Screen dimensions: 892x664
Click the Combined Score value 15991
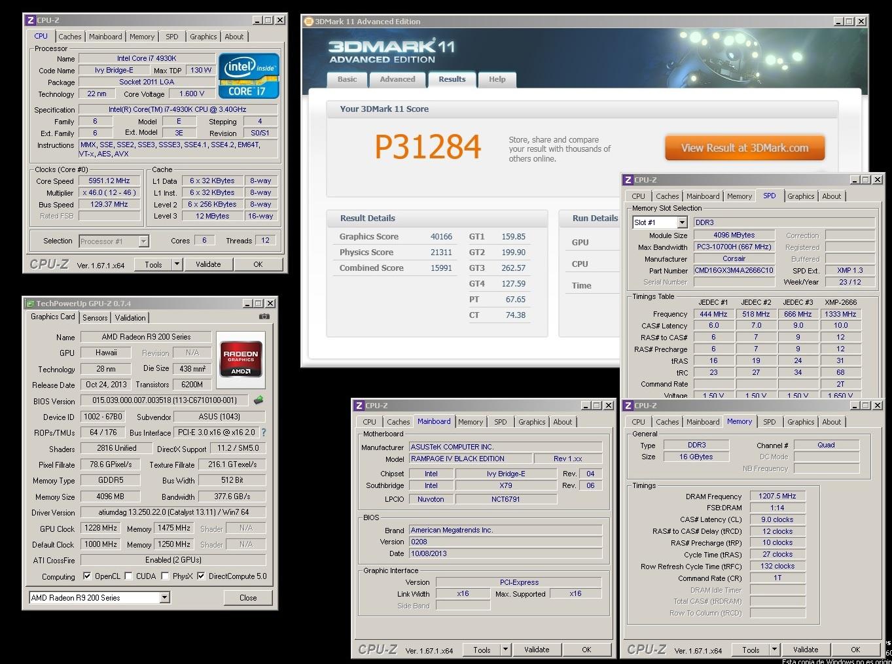[441, 268]
